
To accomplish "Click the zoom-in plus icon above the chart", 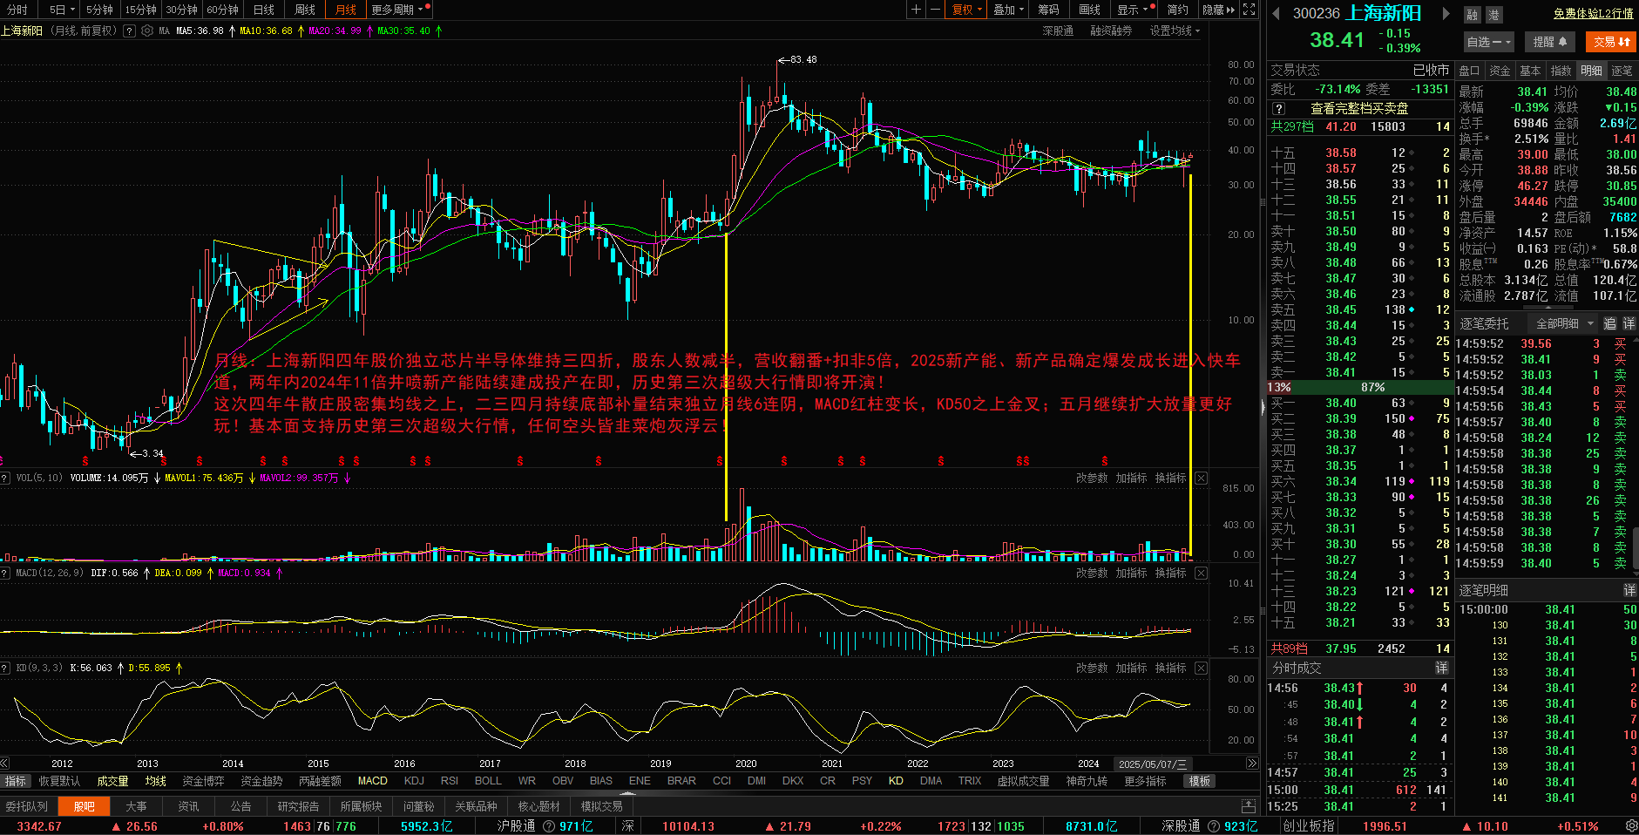I will [916, 10].
